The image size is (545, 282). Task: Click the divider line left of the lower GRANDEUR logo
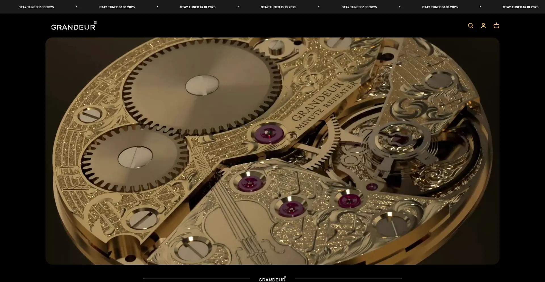196,279
